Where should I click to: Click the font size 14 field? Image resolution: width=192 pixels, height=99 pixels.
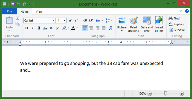click(59, 20)
